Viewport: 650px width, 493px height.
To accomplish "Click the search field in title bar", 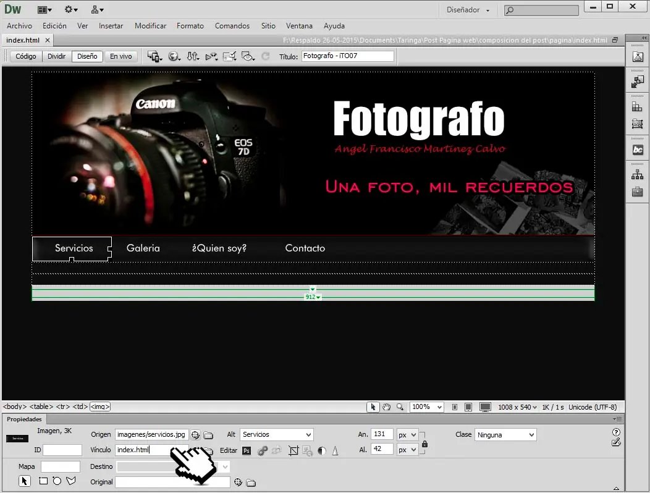I will (541, 10).
